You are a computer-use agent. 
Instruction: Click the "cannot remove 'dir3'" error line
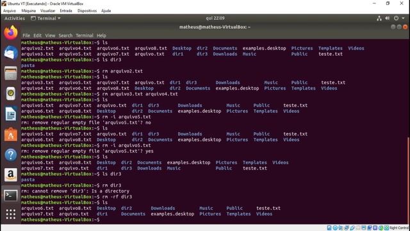click(x=75, y=191)
